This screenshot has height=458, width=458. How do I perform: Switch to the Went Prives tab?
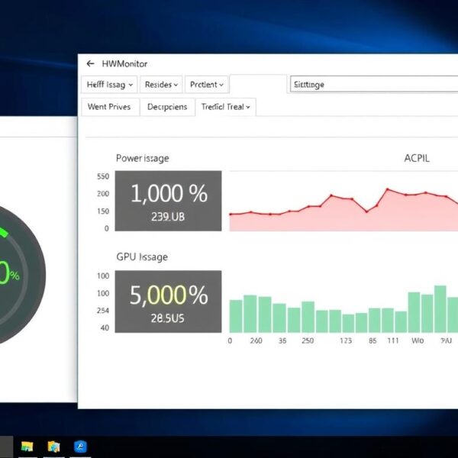(109, 107)
